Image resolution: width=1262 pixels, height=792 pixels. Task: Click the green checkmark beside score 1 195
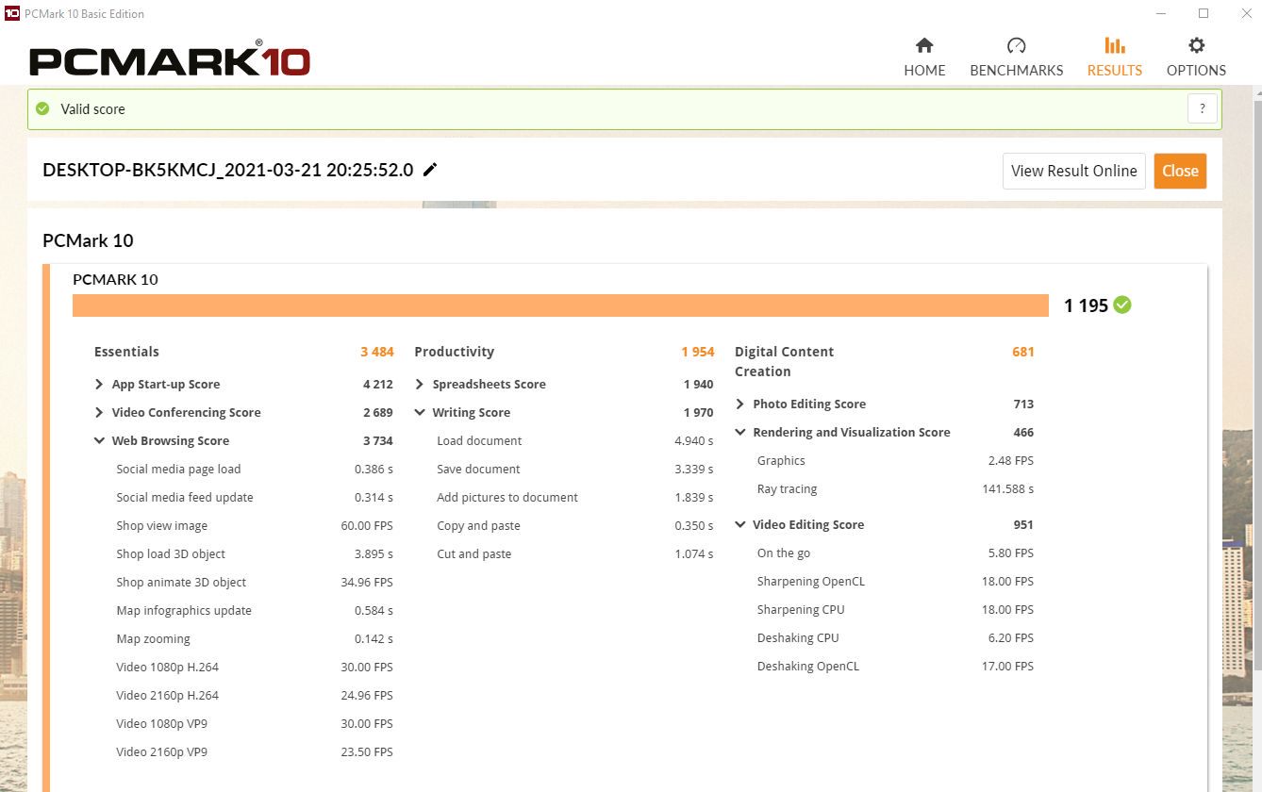pos(1122,305)
